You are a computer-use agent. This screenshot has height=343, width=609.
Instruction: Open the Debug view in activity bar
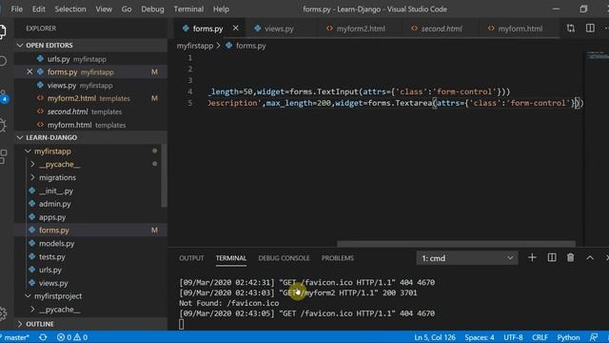click(2, 126)
